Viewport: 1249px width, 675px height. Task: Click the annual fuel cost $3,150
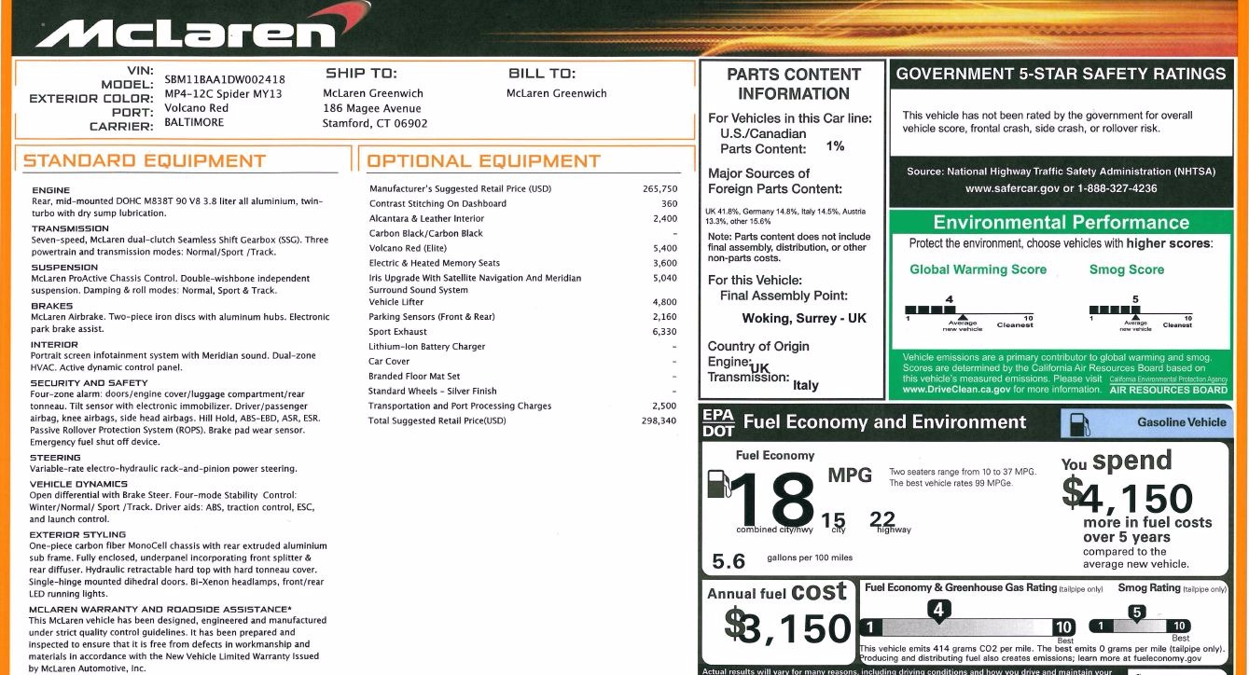tap(787, 629)
